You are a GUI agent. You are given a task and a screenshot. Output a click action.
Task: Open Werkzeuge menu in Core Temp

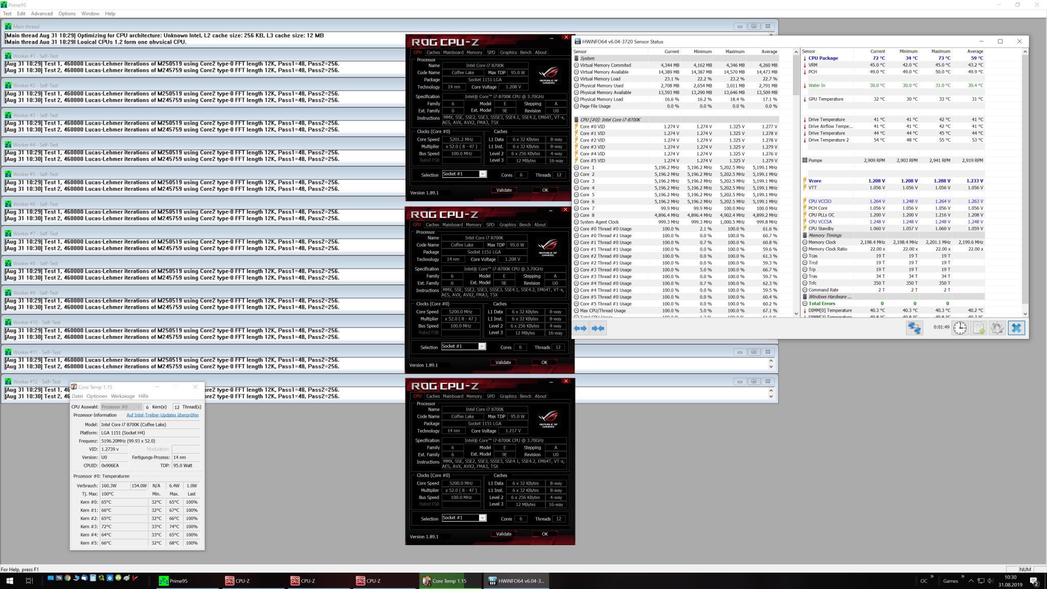pyautogui.click(x=123, y=396)
